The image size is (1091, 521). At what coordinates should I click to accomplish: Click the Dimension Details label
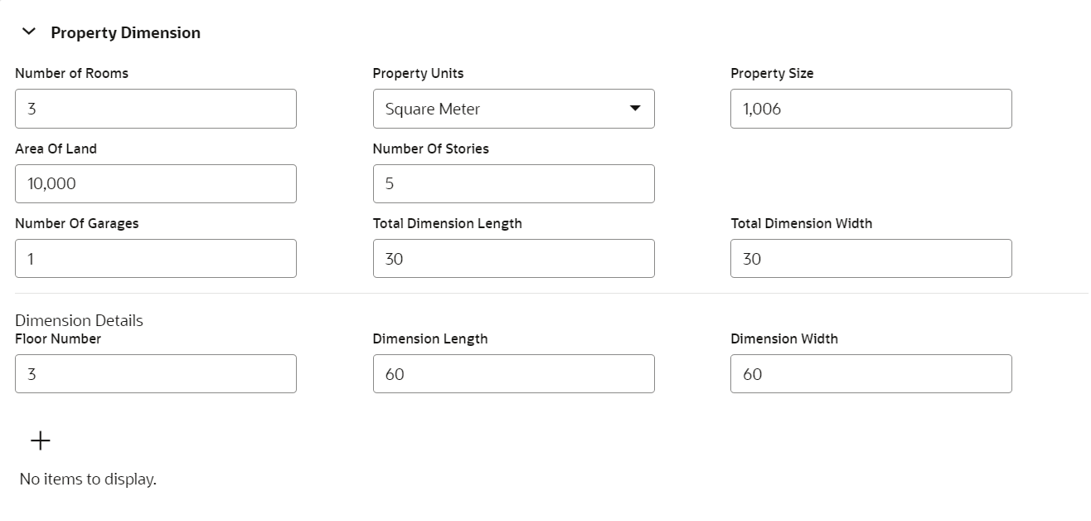click(79, 320)
